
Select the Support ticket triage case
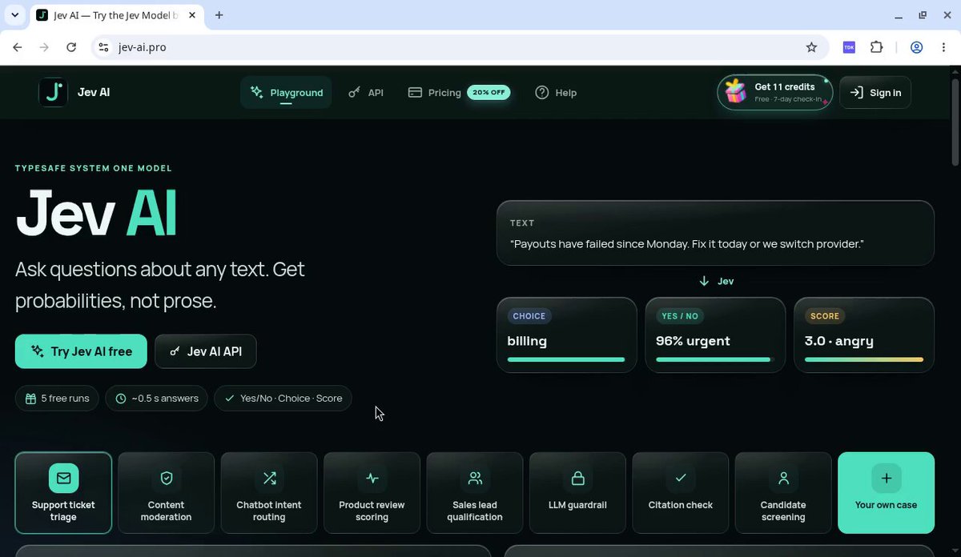pos(63,492)
